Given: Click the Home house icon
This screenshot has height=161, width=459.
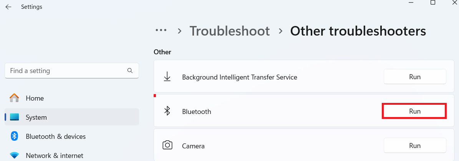Looking at the screenshot, I should click(x=14, y=98).
